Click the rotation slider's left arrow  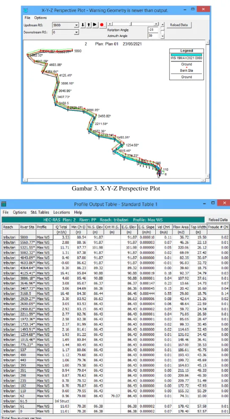[109, 24]
